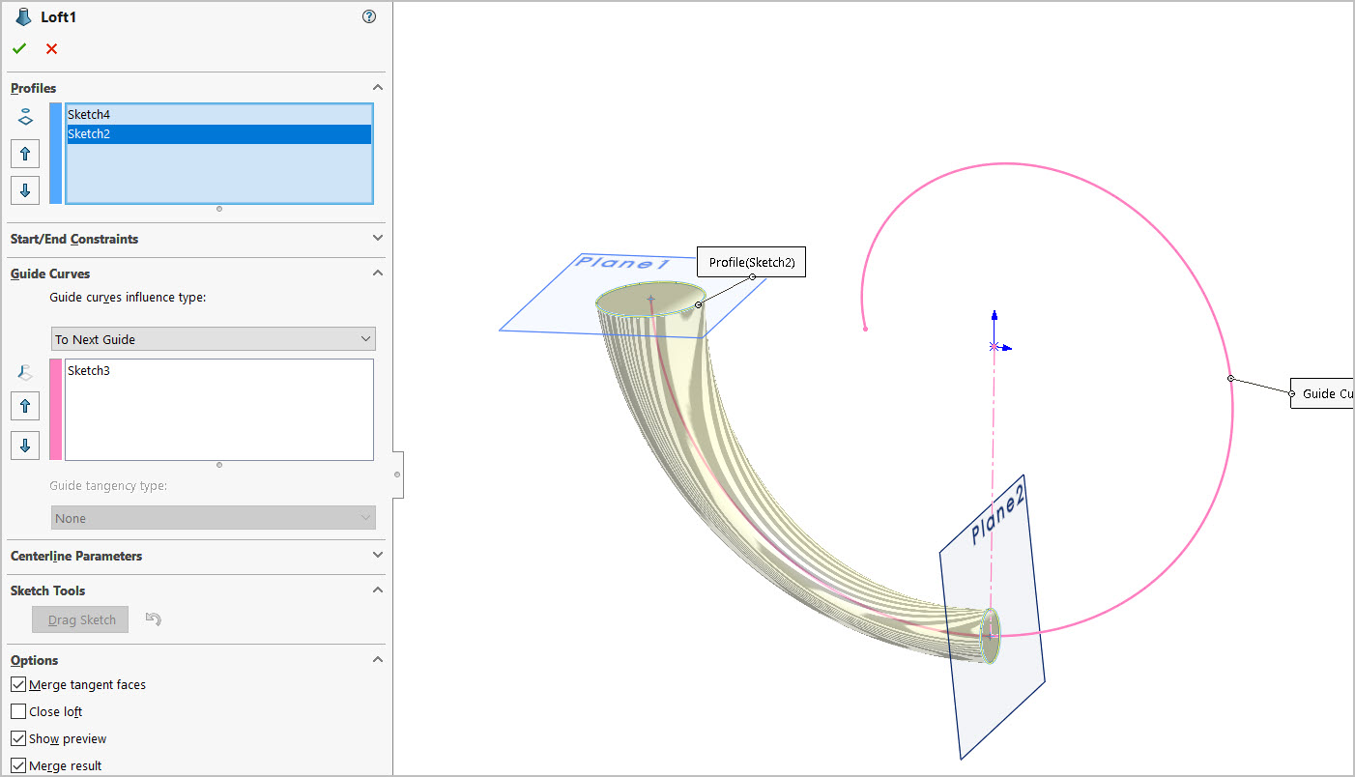Click the Guide Curve callout label
Viewport: 1355px width, 777px height.
[x=1324, y=393]
